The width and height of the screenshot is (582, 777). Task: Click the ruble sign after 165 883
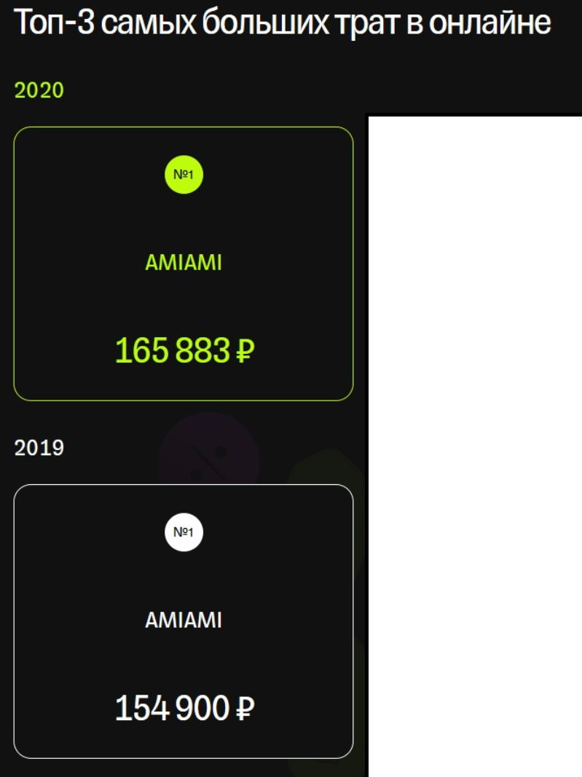point(245,352)
